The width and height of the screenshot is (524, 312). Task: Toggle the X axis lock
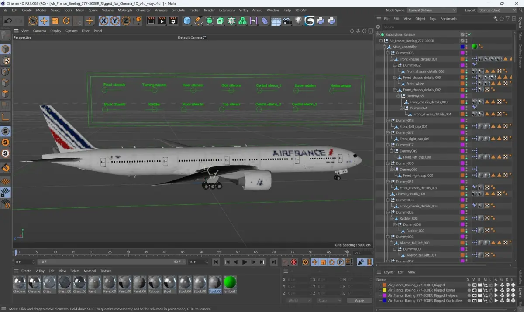tap(103, 20)
